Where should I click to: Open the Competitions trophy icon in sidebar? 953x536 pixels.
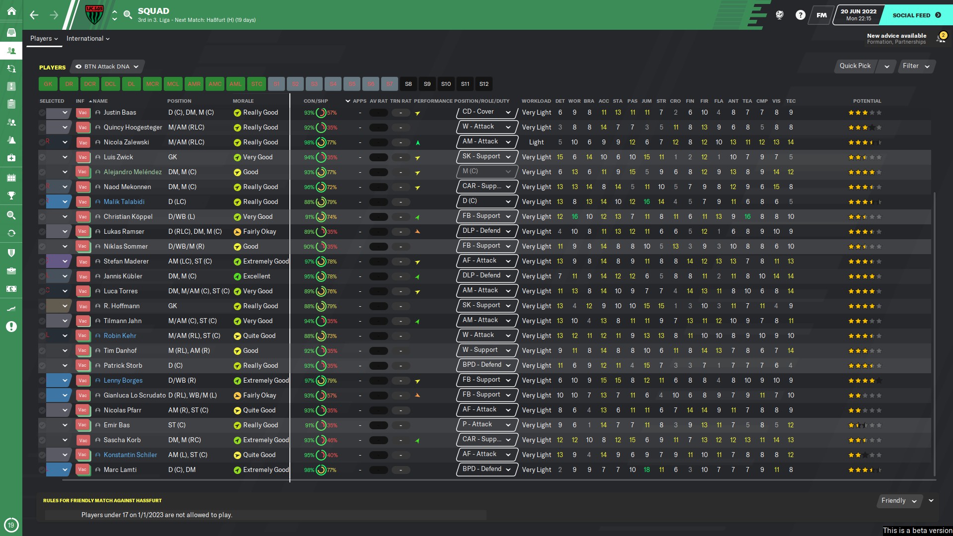click(11, 196)
